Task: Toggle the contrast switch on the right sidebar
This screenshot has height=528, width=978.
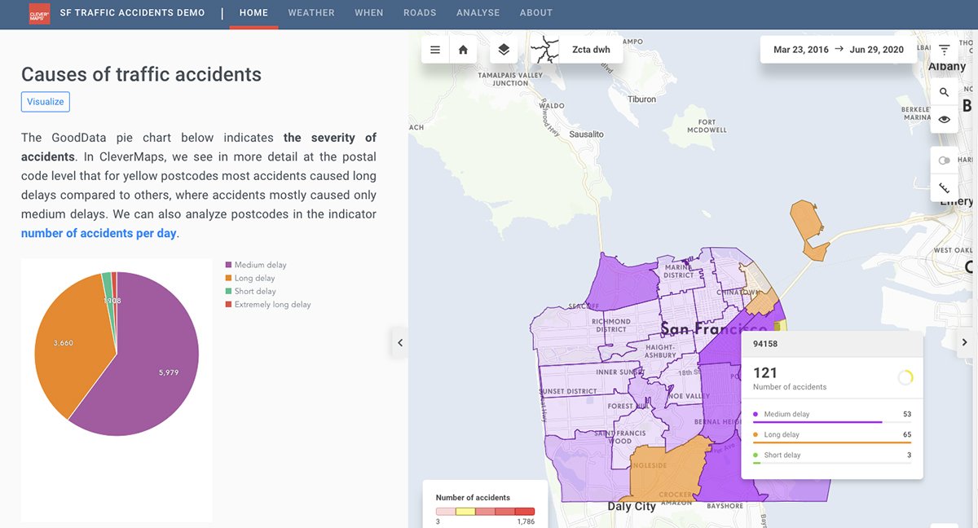Action: click(x=944, y=160)
